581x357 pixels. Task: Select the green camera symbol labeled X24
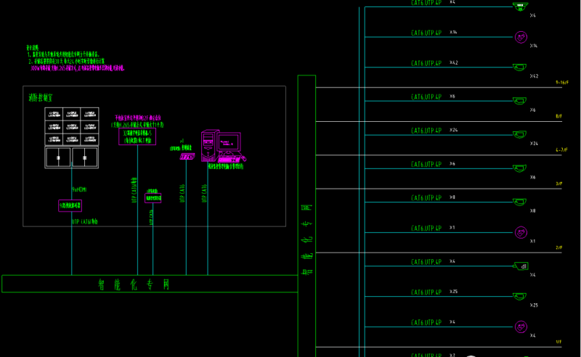[x=520, y=134]
